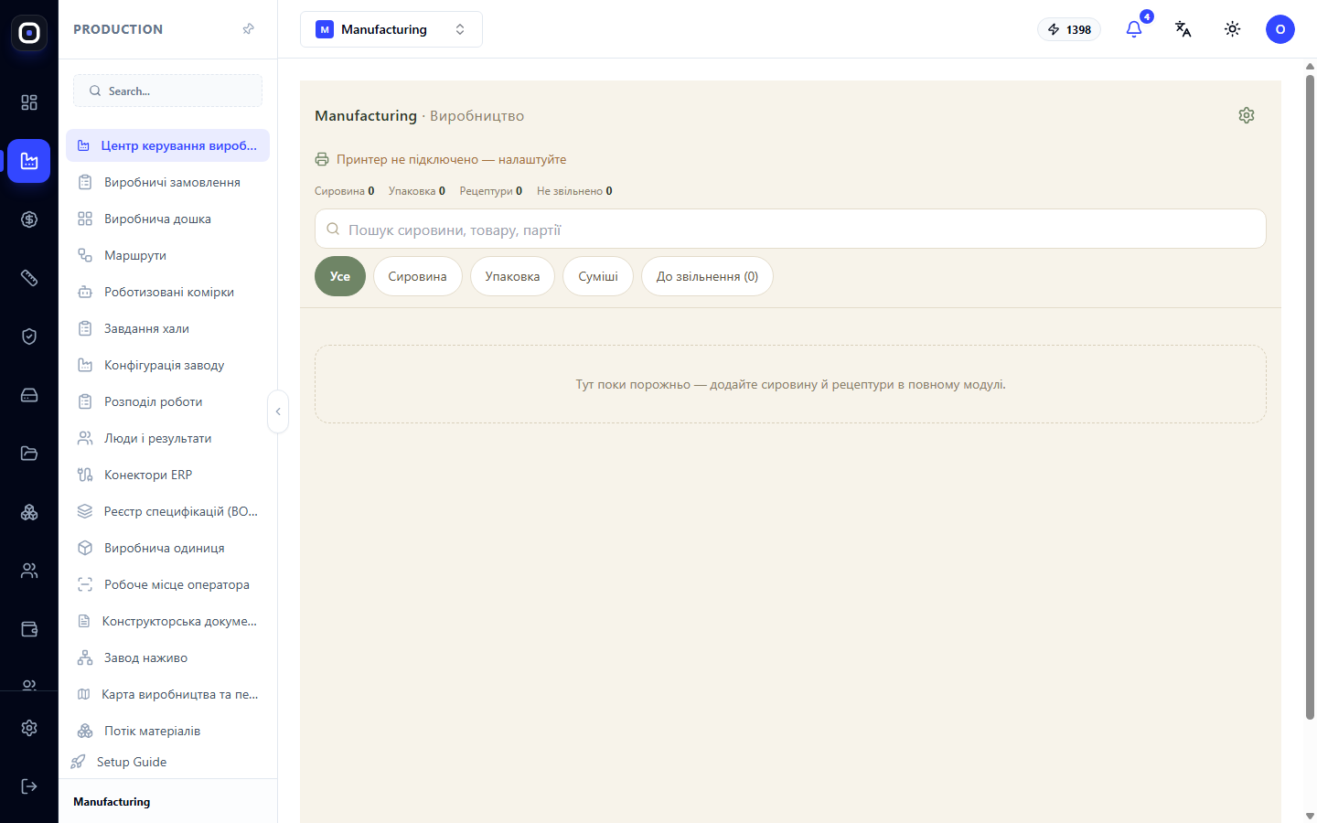Image resolution: width=1317 pixels, height=823 pixels.
Task: Open Виробничі замовлення menu item
Action: tap(167, 182)
